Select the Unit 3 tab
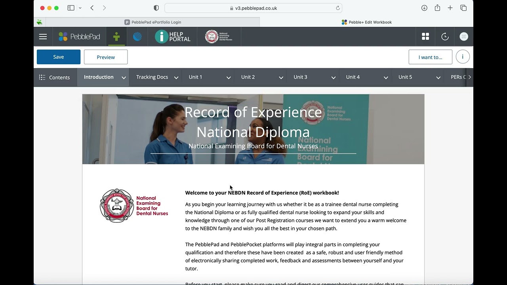Viewport: 507px width, 285px height. 300,77
